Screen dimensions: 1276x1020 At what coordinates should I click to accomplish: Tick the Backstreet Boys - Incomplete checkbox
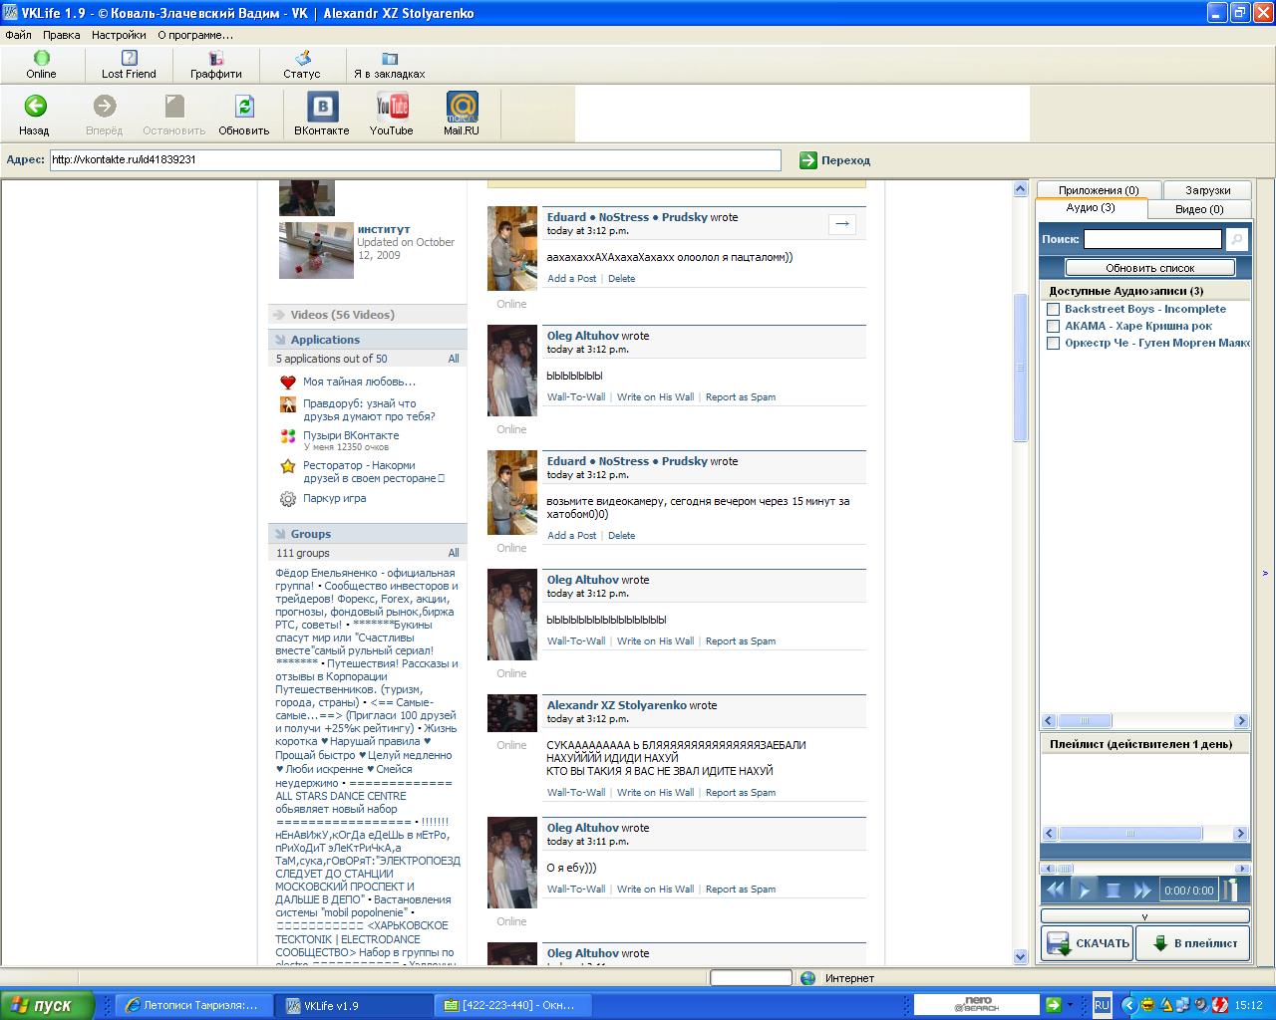1053,309
